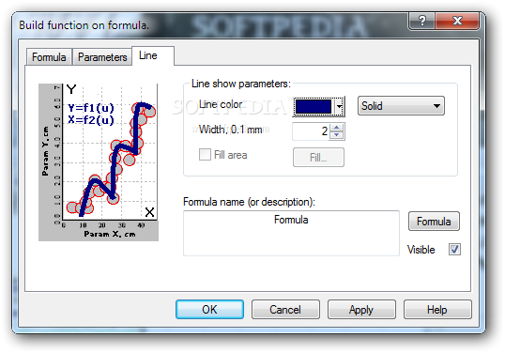Select the Line tab
Screen dimensions: 505x353
(153, 55)
